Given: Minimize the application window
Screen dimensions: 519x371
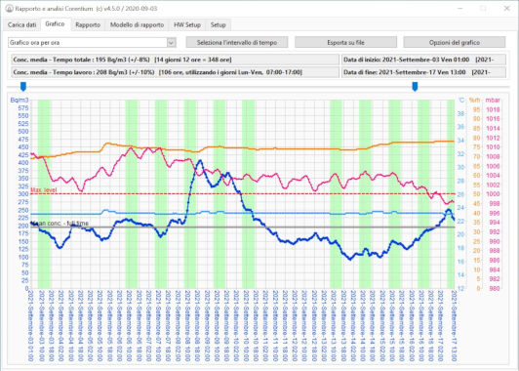Looking at the screenshot, I should tap(459, 9).
